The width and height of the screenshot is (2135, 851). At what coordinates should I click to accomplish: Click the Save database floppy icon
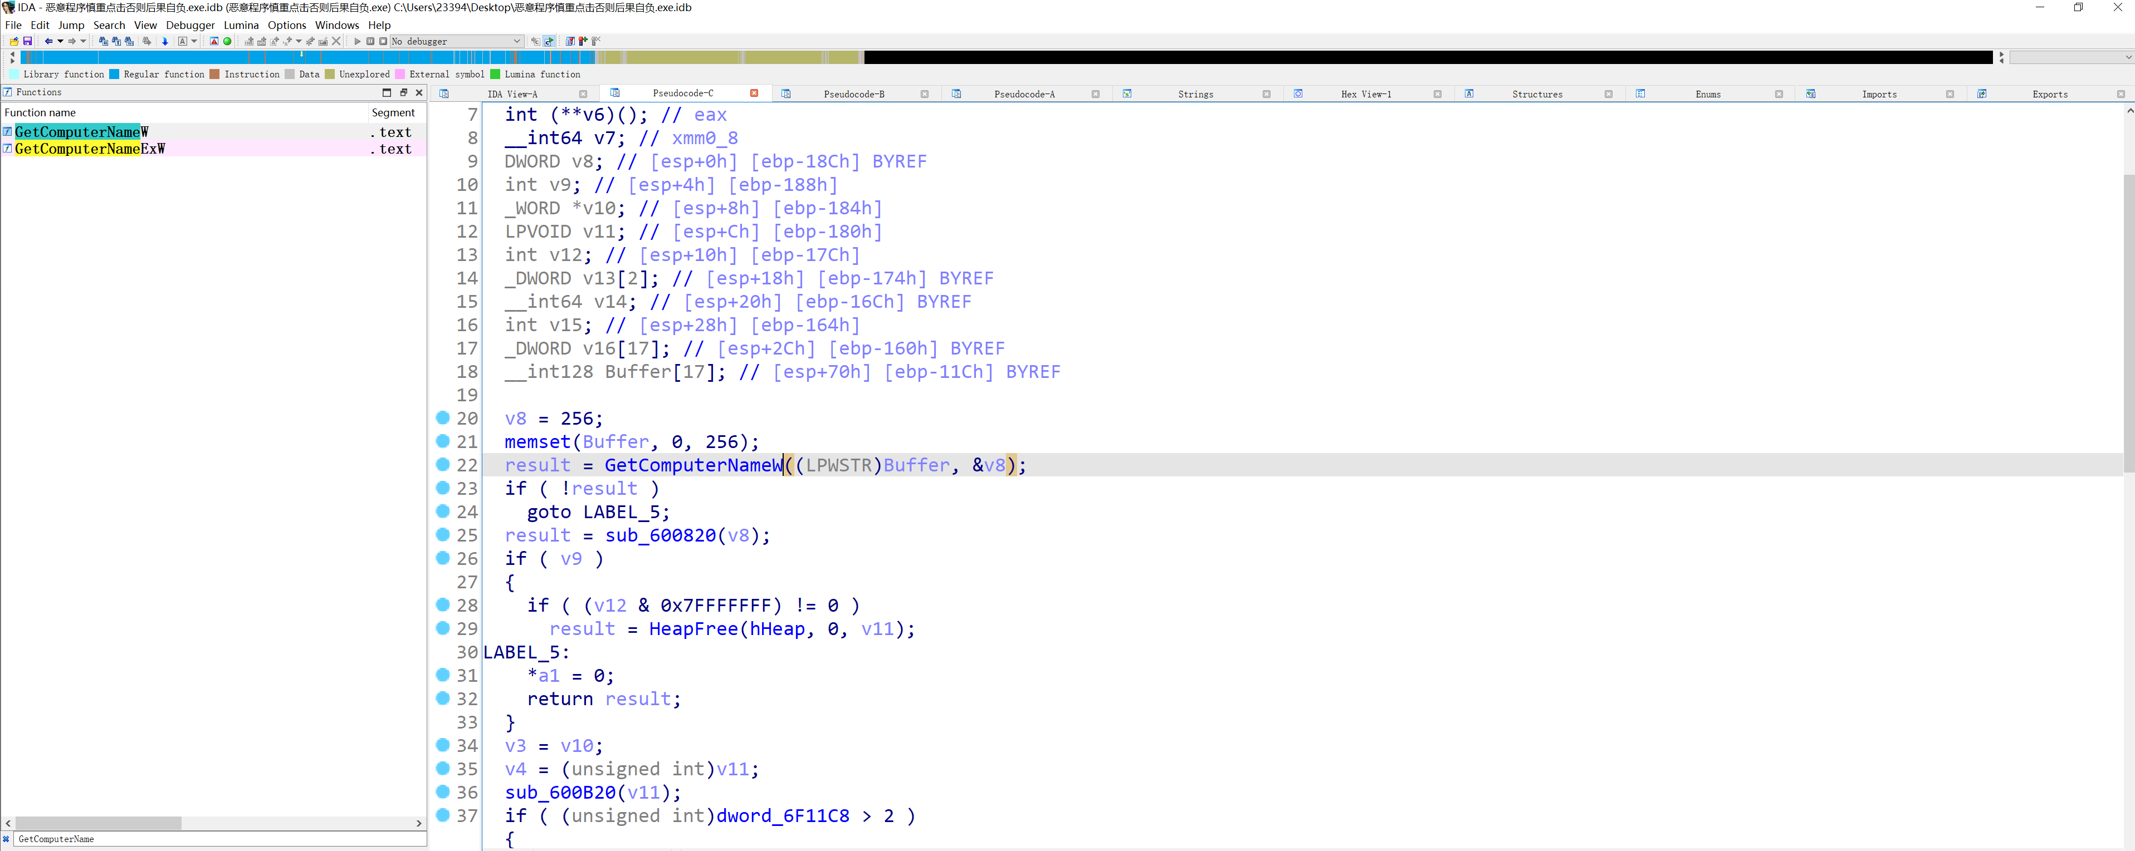tap(27, 41)
